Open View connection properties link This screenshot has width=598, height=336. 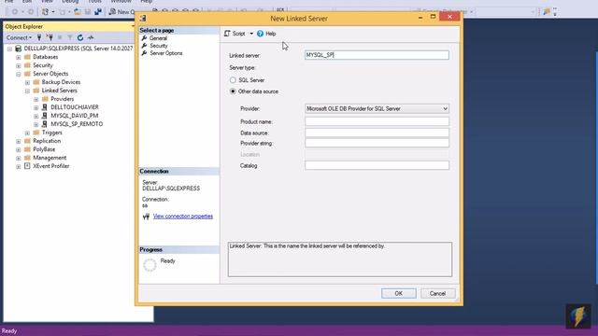(183, 217)
